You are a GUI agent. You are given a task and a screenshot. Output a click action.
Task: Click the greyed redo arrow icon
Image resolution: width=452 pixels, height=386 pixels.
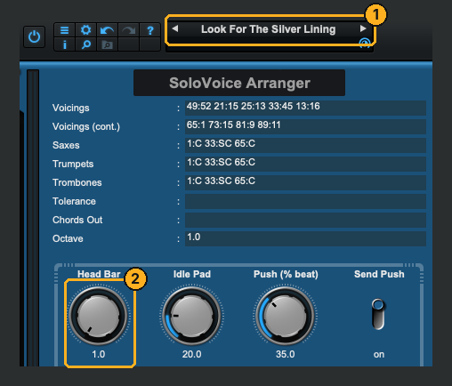click(128, 30)
